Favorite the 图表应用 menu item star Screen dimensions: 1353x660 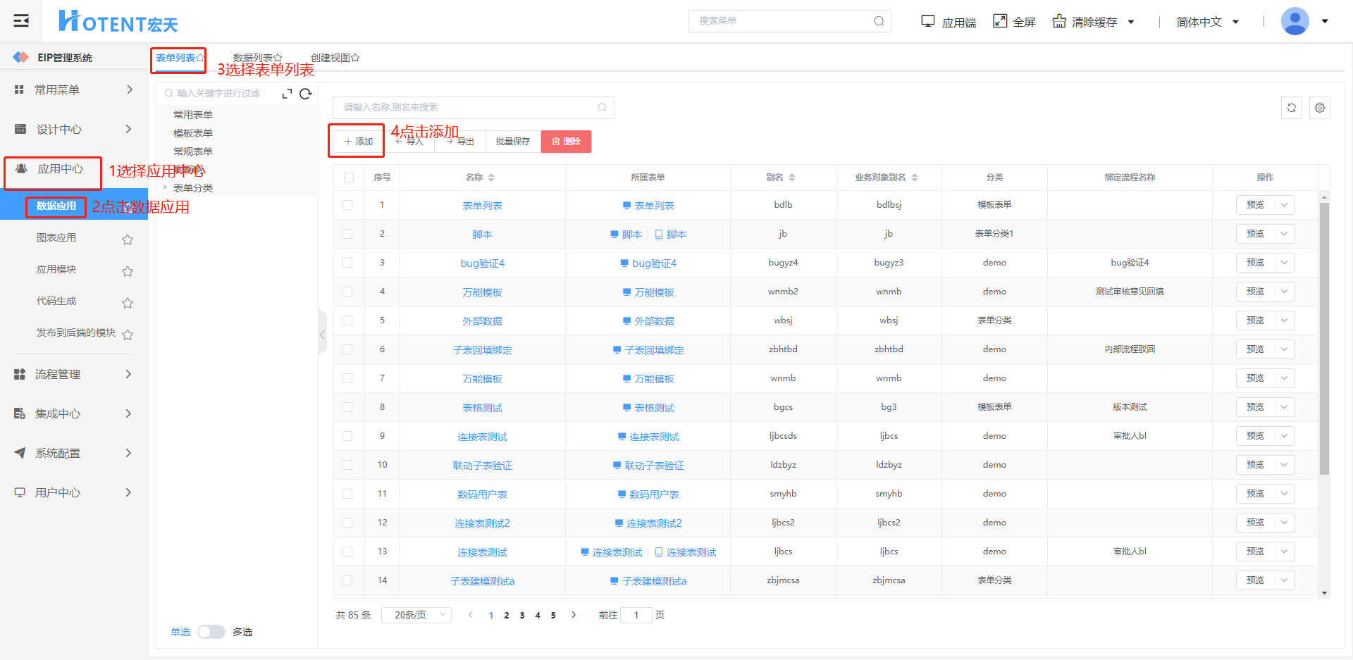click(128, 239)
